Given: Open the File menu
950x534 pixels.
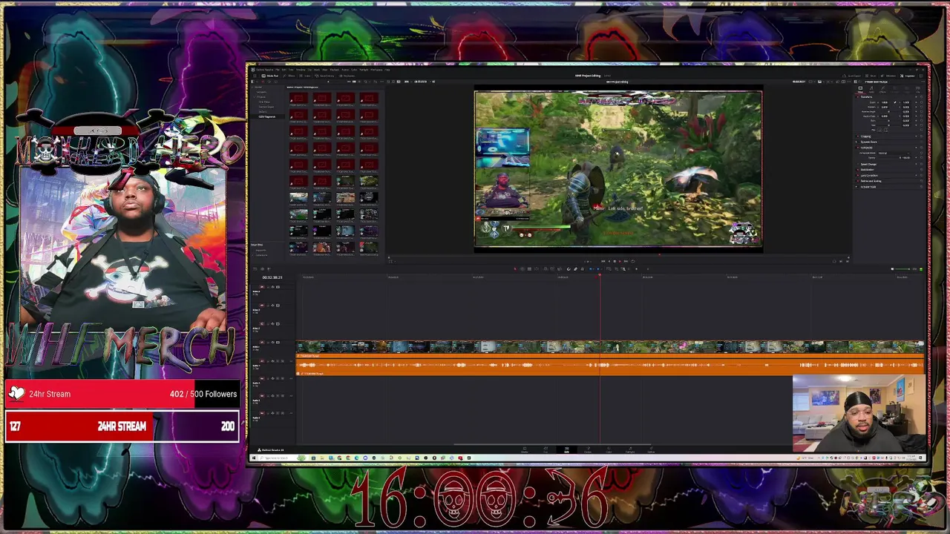Looking at the screenshot, I should click(x=278, y=70).
